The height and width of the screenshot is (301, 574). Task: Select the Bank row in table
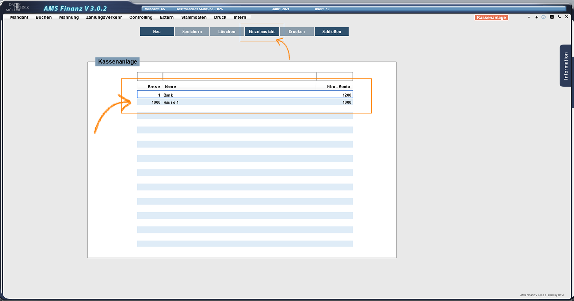tap(245, 95)
